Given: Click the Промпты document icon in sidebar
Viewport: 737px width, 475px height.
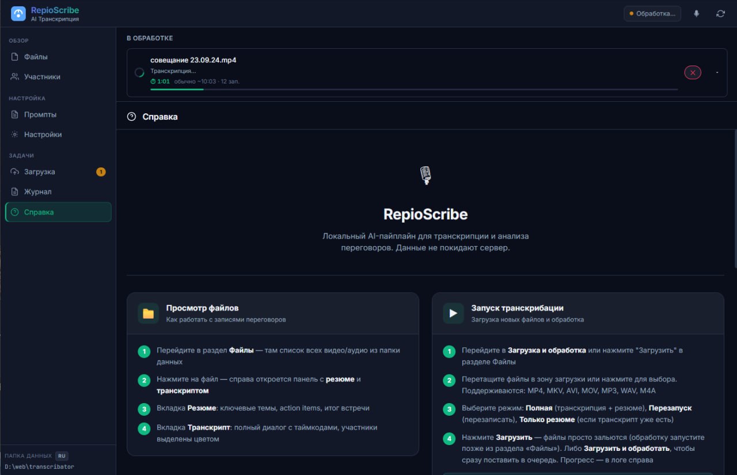Looking at the screenshot, I should pyautogui.click(x=15, y=114).
